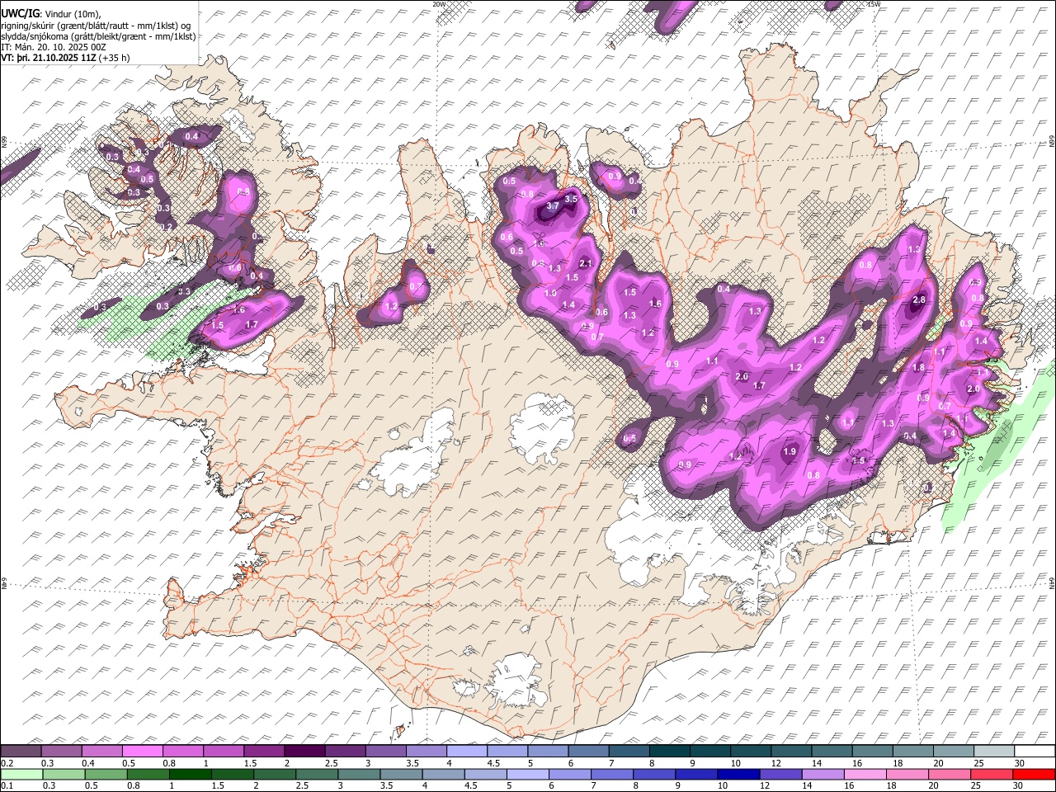The image size is (1056, 792).
Task: Click the 2–2.5 green swatch in lower row
Action: pyautogui.click(x=273, y=774)
